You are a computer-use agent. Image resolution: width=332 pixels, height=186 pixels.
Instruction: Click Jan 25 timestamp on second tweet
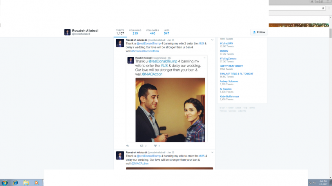(x=170, y=153)
